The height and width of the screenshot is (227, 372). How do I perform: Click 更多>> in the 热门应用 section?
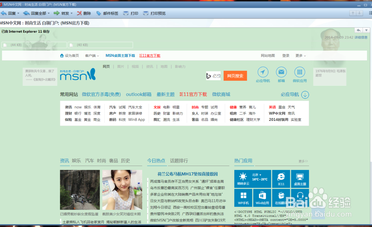tap(303, 161)
